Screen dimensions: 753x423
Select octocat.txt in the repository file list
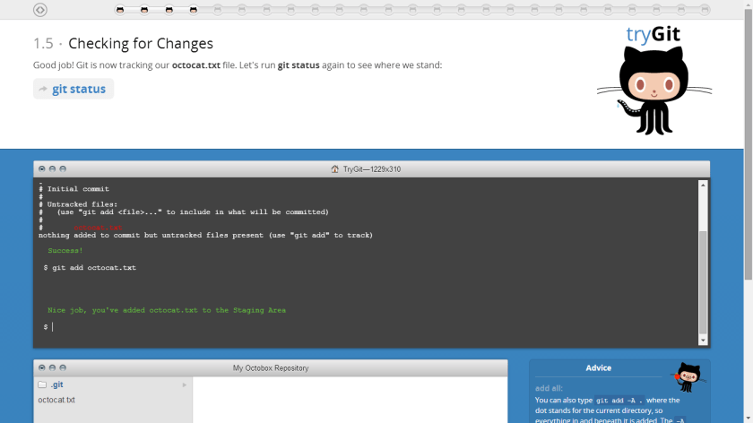click(x=56, y=400)
